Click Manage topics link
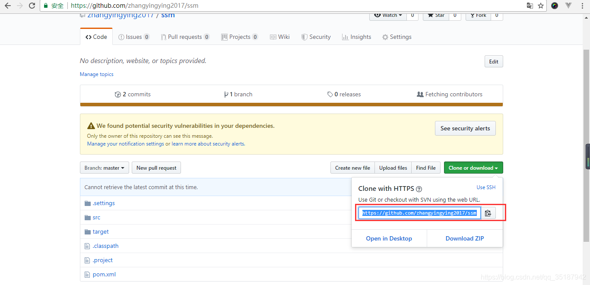 (x=97, y=74)
